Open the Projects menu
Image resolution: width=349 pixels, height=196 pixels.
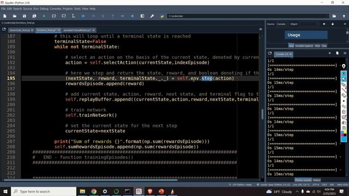point(68,9)
